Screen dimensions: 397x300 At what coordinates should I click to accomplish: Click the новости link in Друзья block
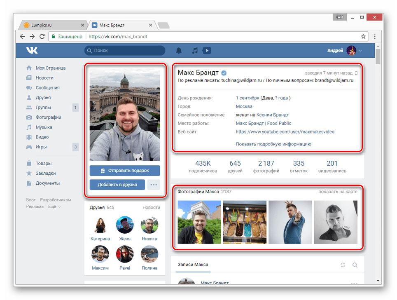[152, 208]
